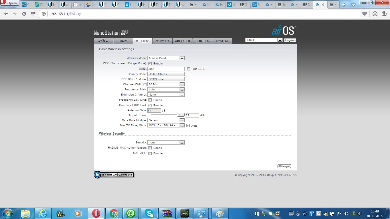The width and height of the screenshot is (390, 219).
Task: Open the Wireless Mode dropdown
Action: tap(166, 58)
